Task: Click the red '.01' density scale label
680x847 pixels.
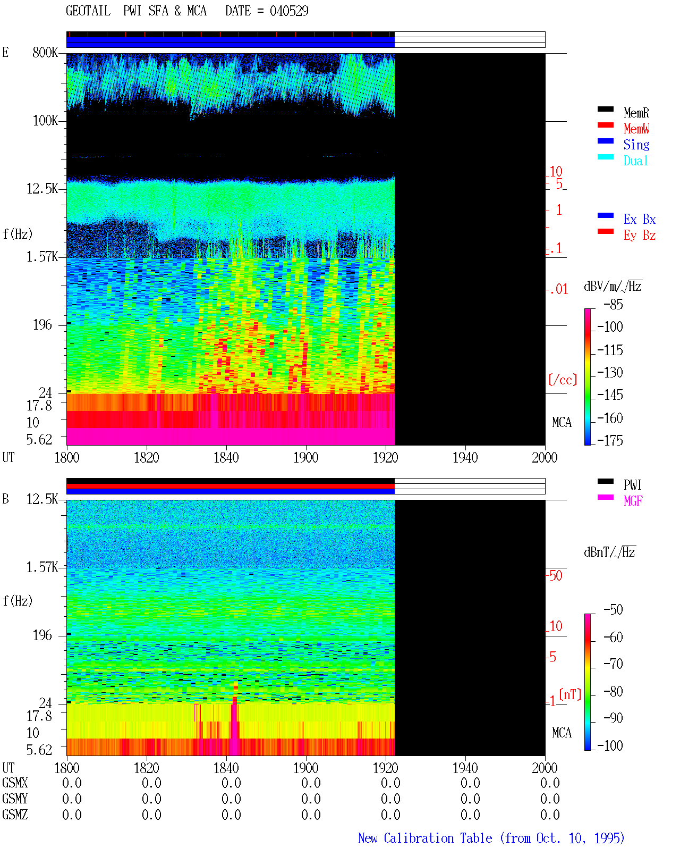Action: pyautogui.click(x=559, y=289)
